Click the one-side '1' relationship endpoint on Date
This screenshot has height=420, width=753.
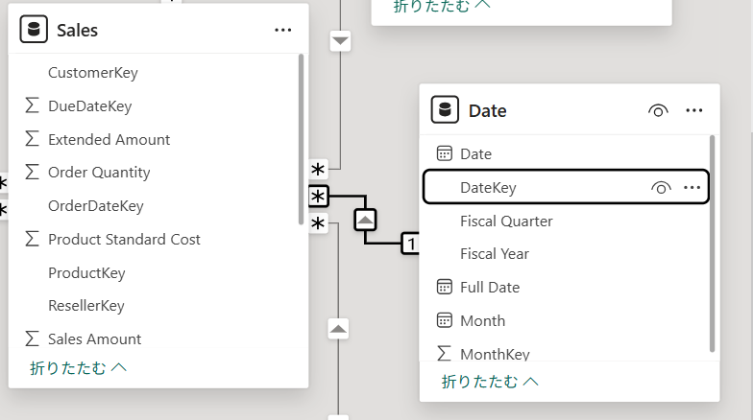click(411, 244)
